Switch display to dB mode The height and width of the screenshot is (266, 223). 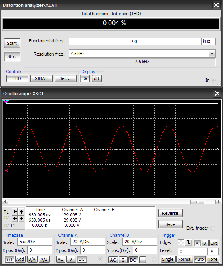click(97, 78)
